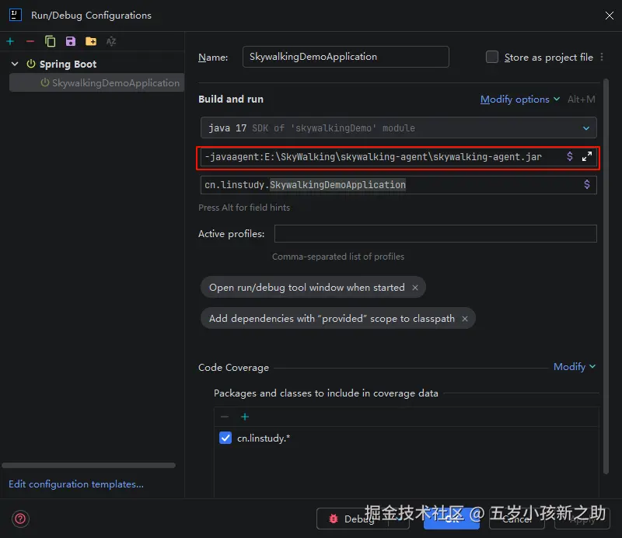This screenshot has width=622, height=538.
Task: Click the Comma-separated list of profiles hint
Action: (338, 257)
